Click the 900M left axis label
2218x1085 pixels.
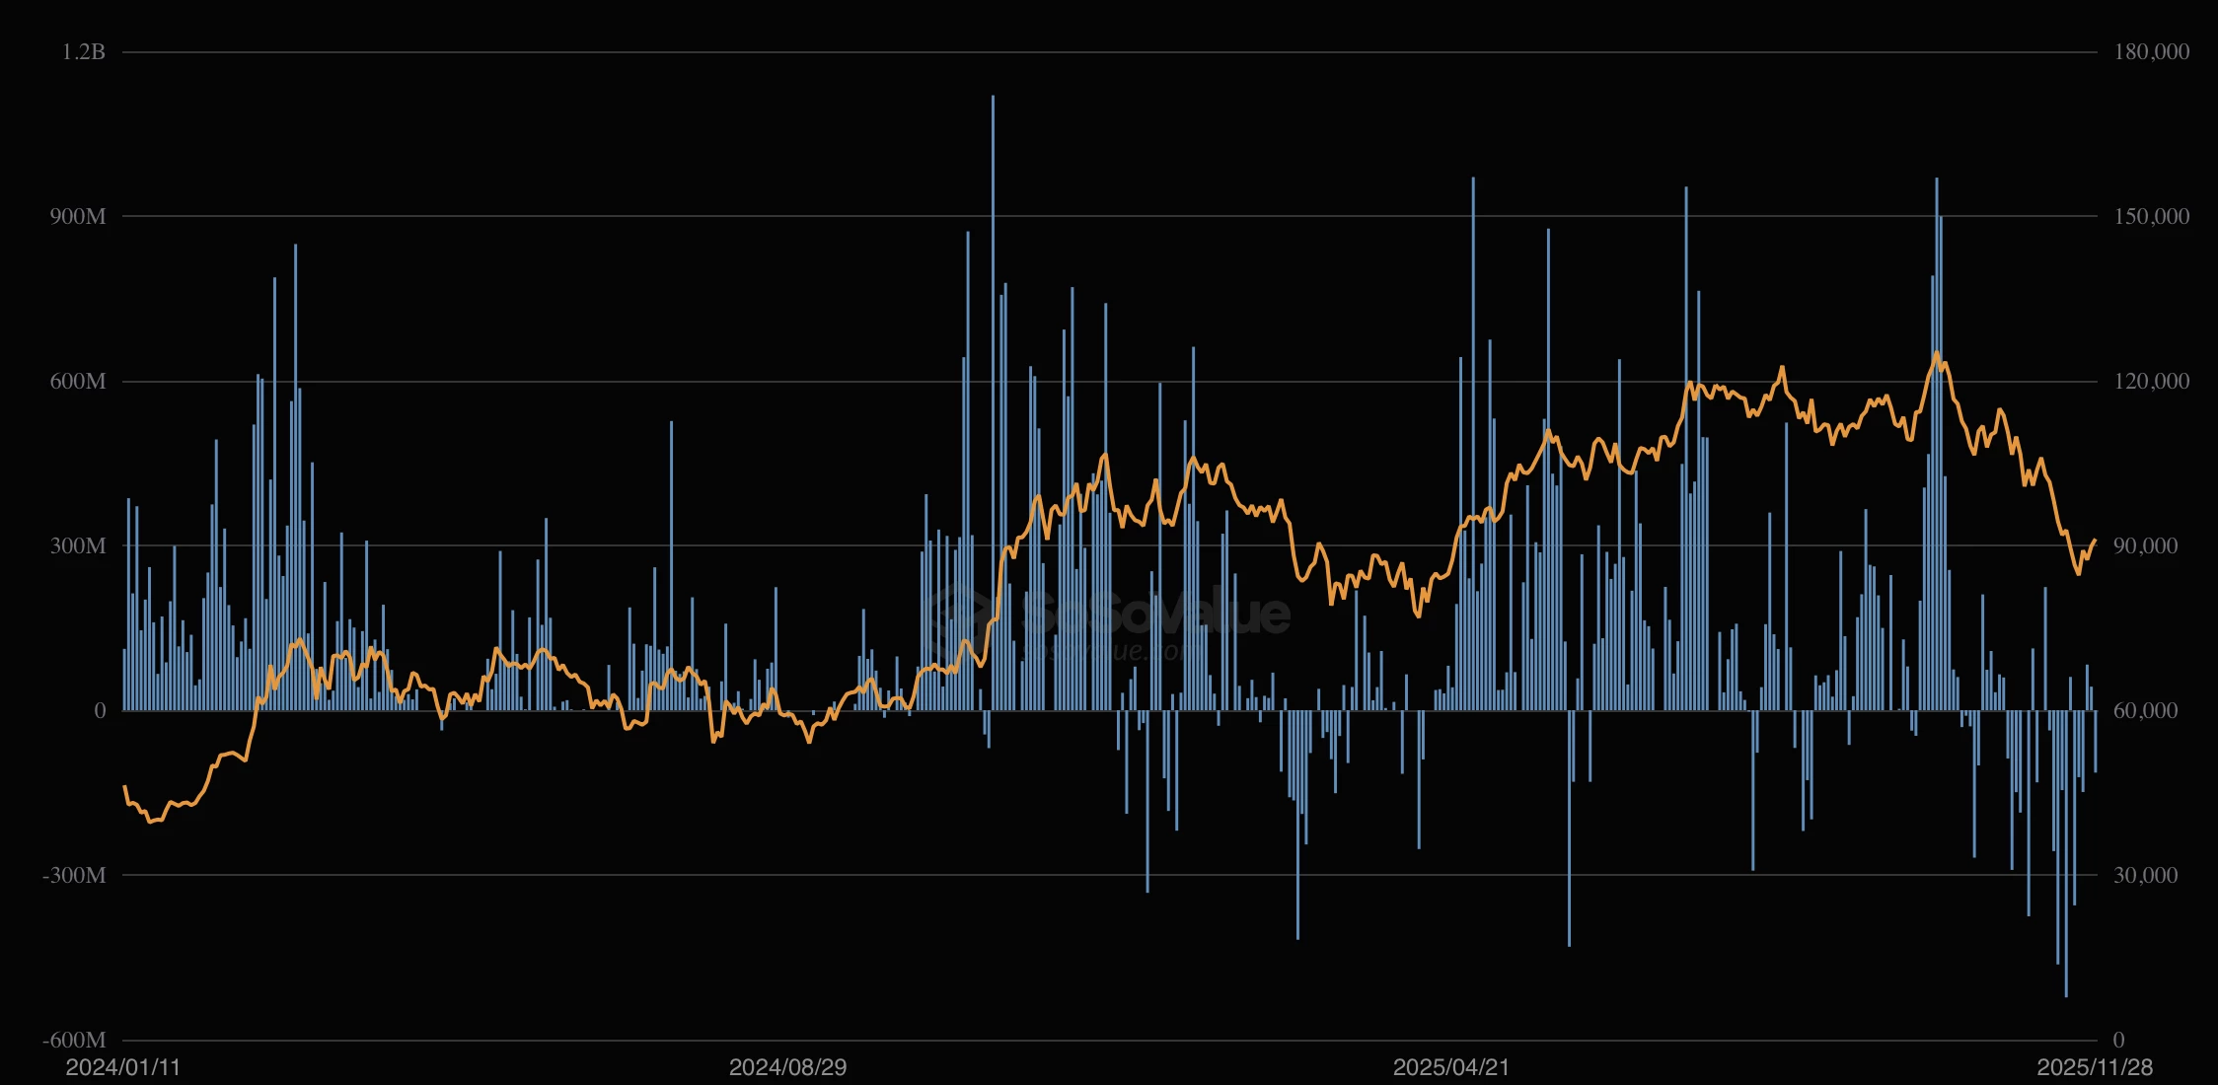pyautogui.click(x=78, y=217)
